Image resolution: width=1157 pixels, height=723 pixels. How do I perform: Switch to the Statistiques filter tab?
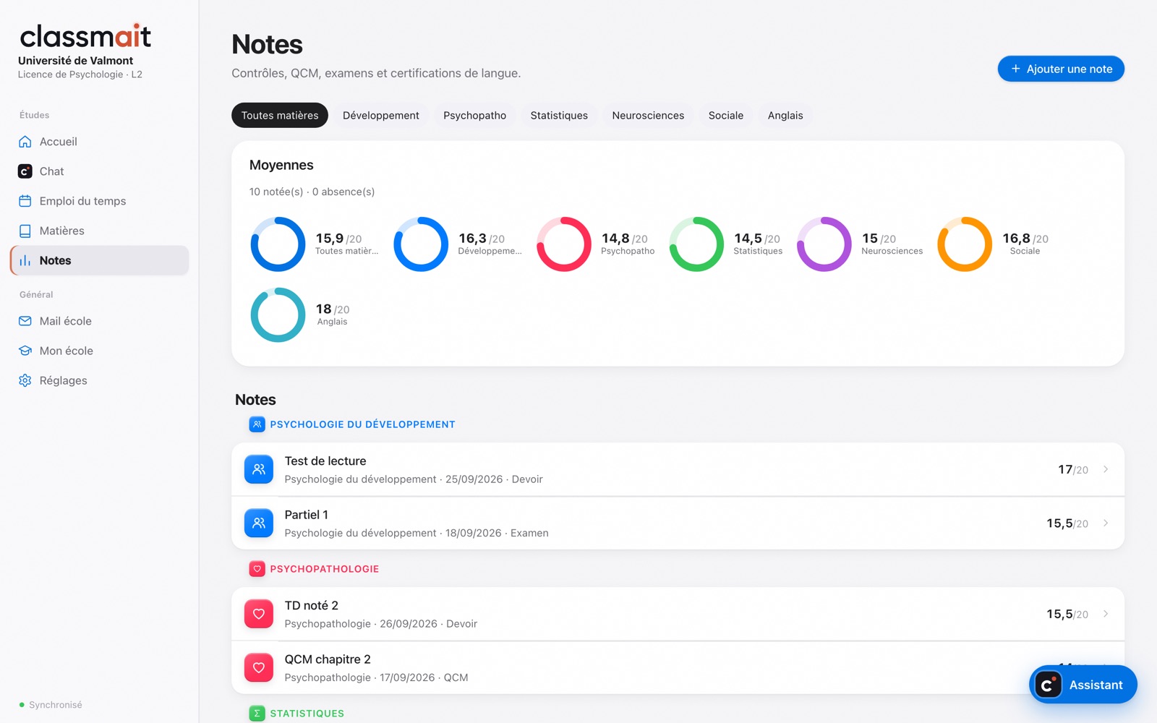559,115
